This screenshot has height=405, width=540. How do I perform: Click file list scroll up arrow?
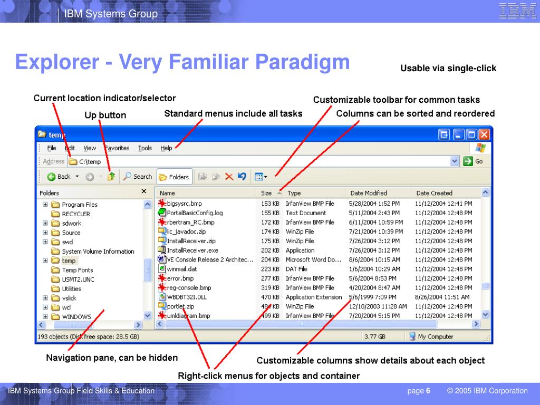click(485, 192)
